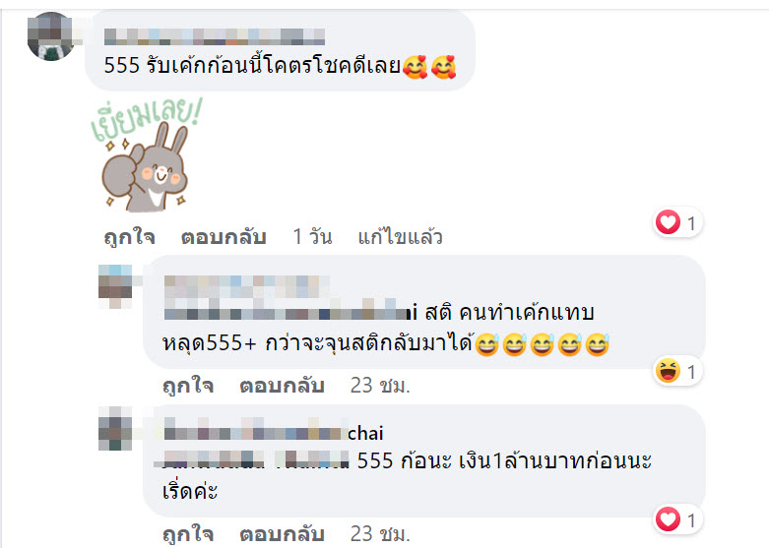Reply to the top comment with ตอบกลับ
Image resolution: width=769 pixels, height=548 pixels.
[224, 237]
